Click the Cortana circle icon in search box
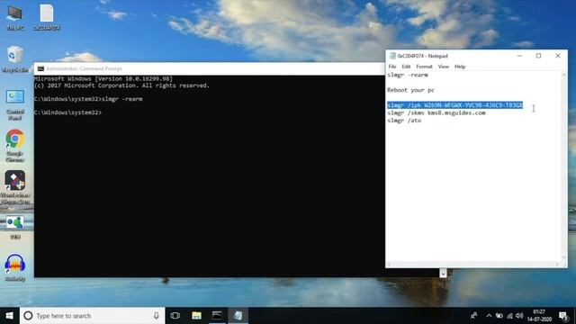576x324 pixels. click(x=28, y=316)
